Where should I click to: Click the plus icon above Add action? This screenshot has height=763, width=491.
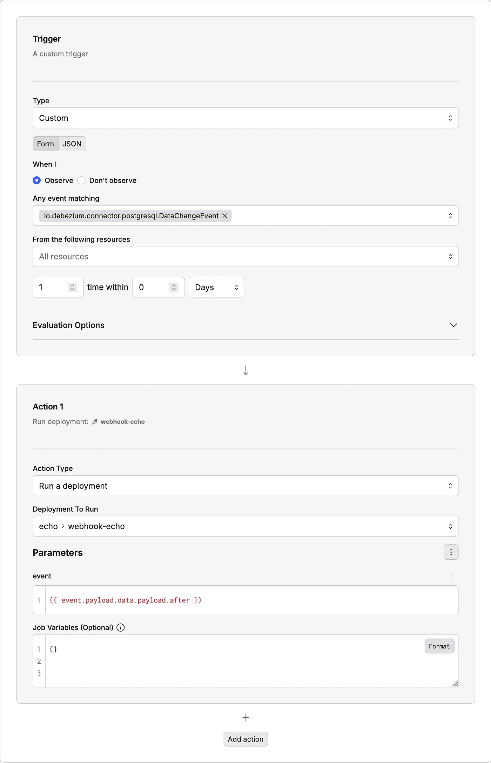click(x=245, y=718)
